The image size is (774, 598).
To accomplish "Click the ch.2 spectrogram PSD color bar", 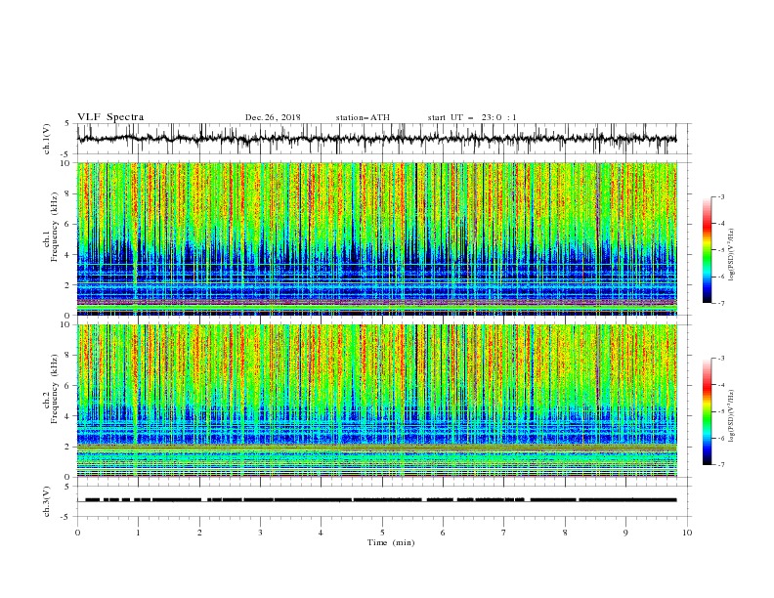I will tap(707, 411).
